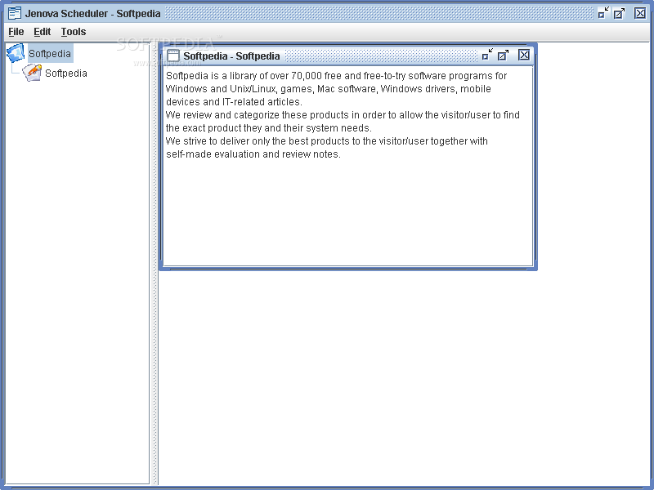Open the Edit menu
Image resolution: width=654 pixels, height=490 pixels.
(43, 32)
